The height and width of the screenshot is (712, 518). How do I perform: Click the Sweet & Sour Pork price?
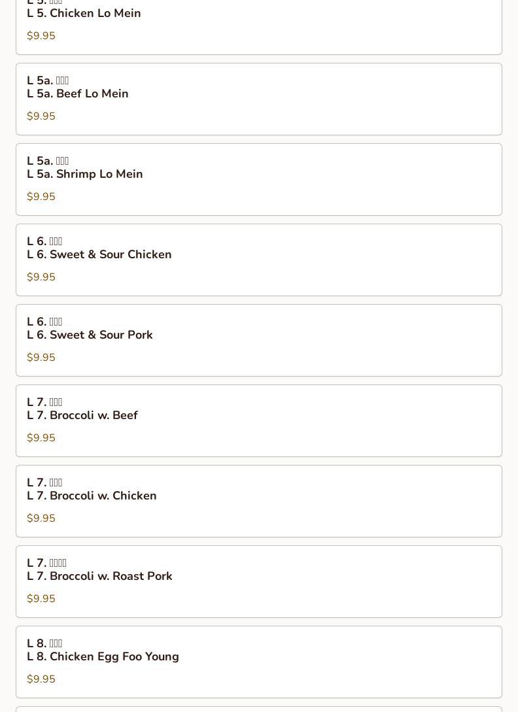pos(41,358)
